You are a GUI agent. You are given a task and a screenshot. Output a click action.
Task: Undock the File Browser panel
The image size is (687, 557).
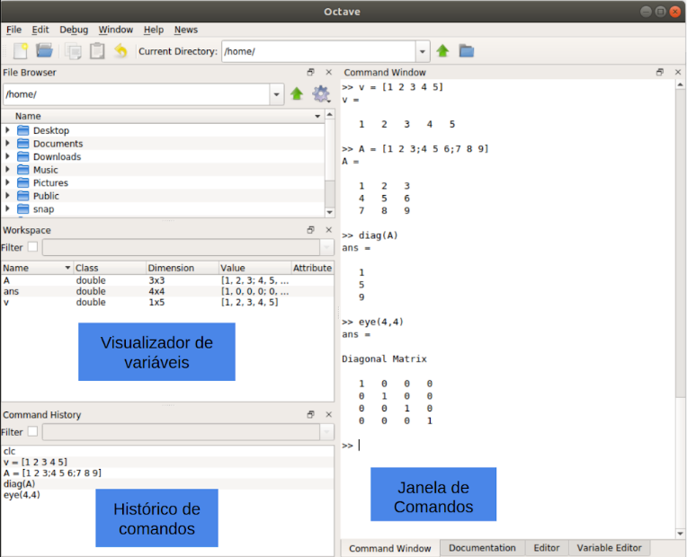310,72
